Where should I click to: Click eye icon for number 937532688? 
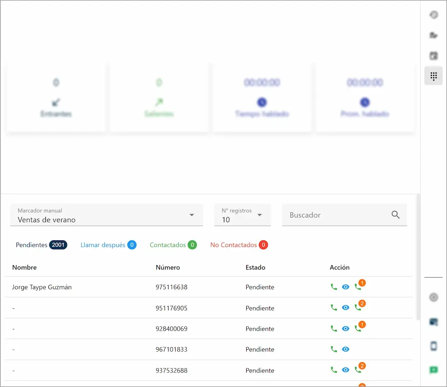[346, 370]
